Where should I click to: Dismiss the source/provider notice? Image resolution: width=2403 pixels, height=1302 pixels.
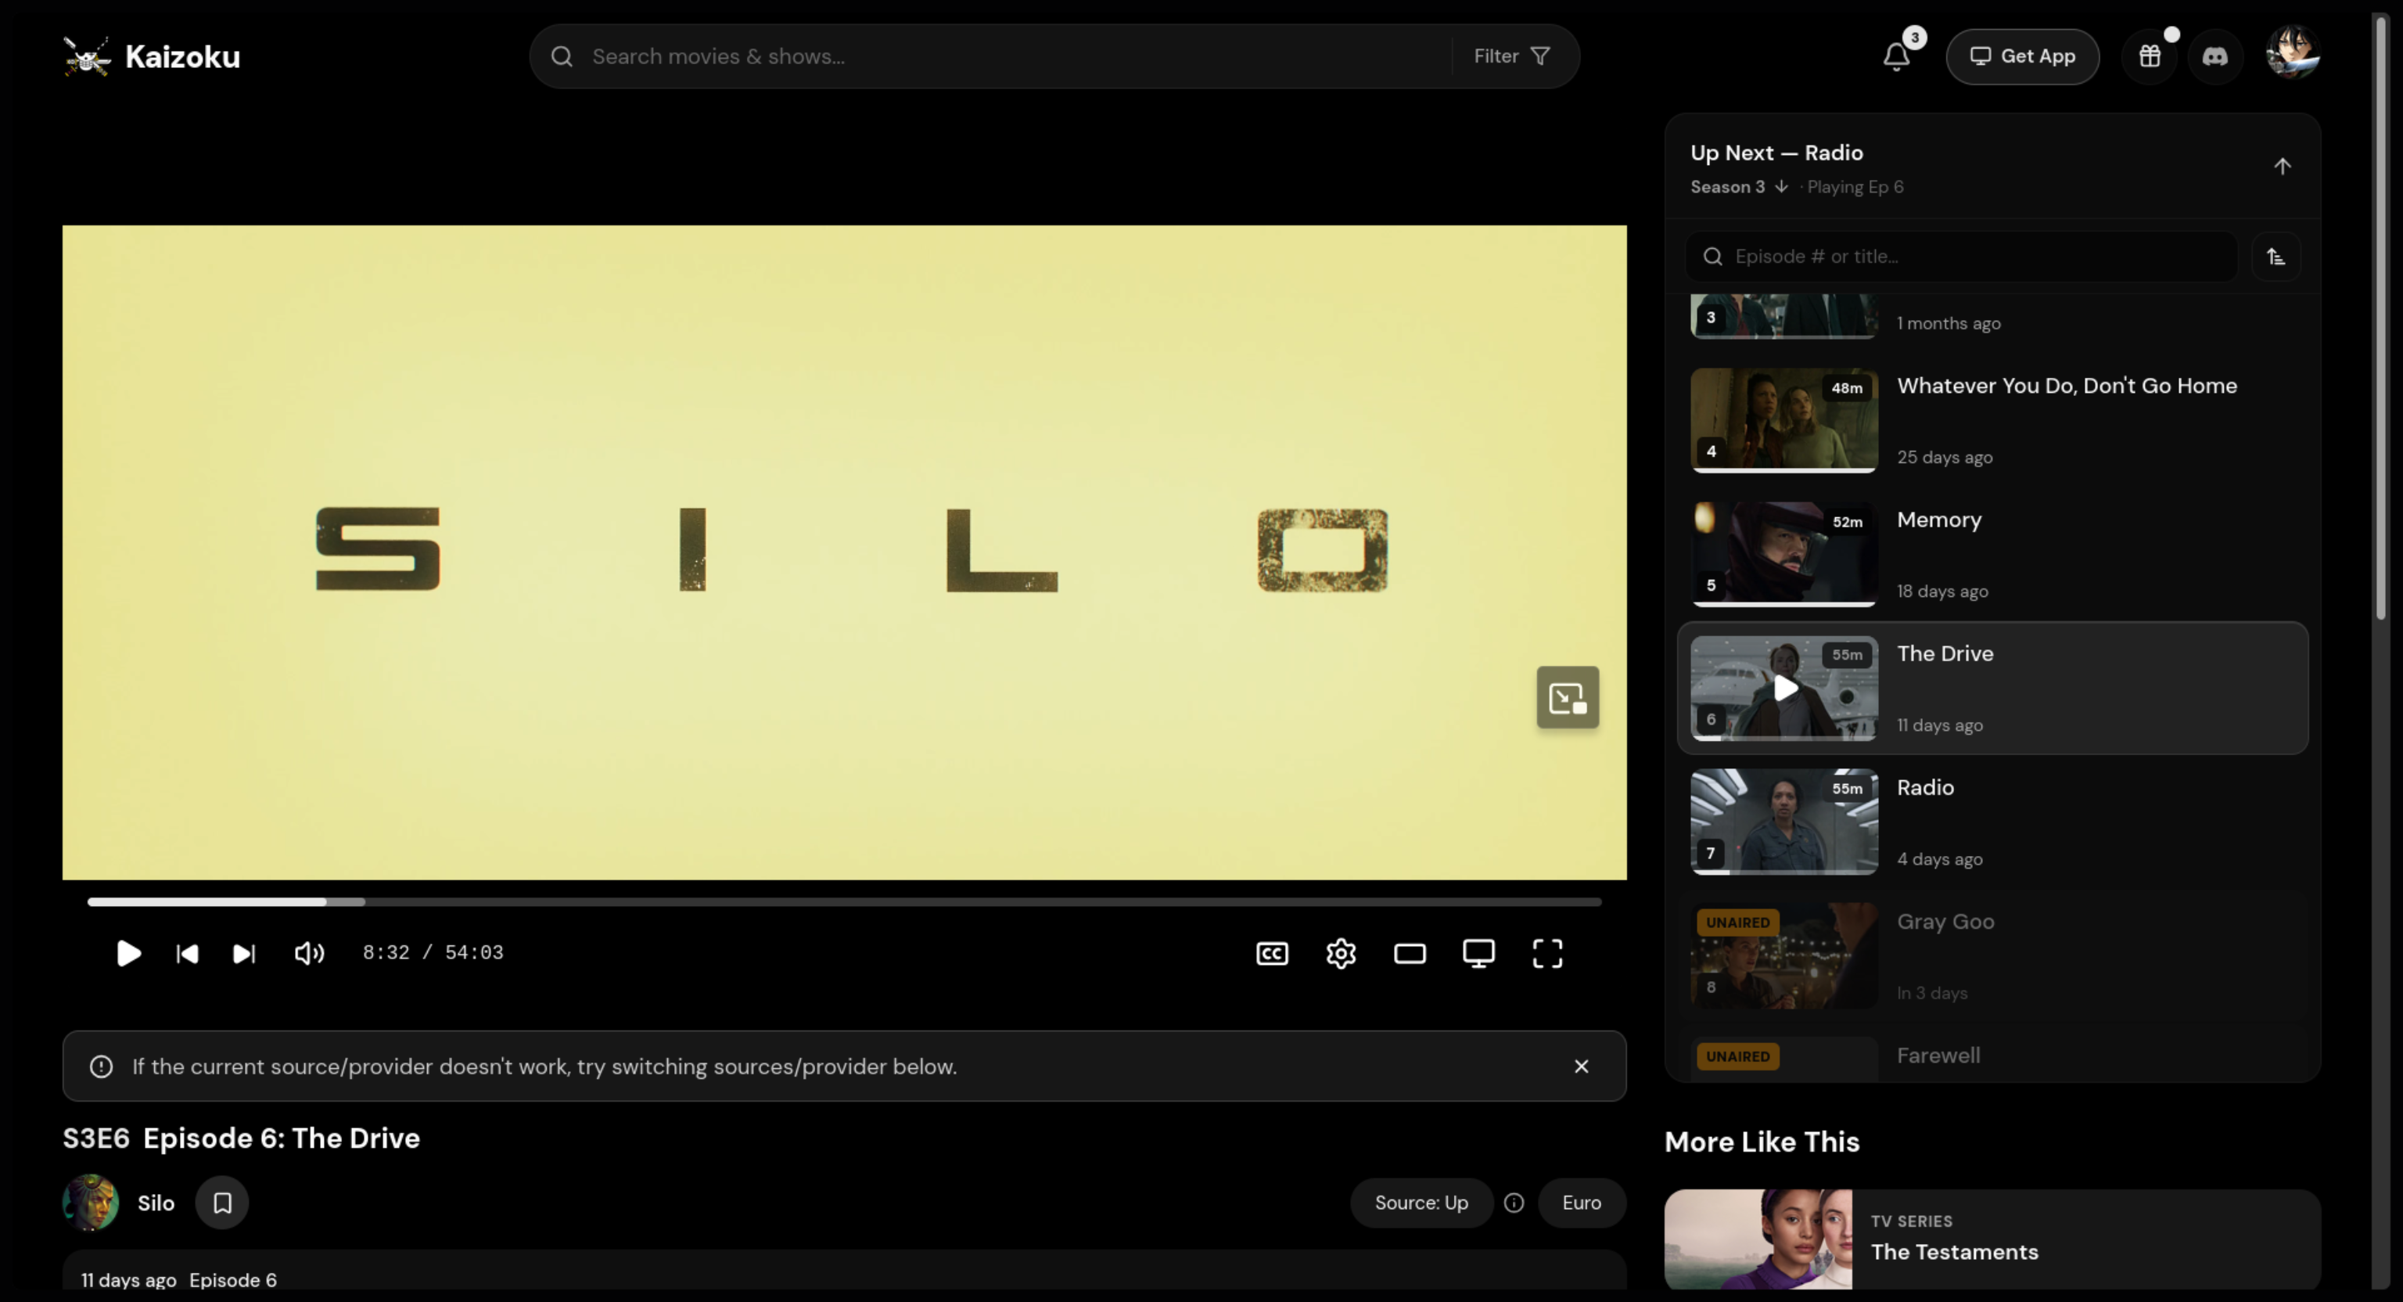pyautogui.click(x=1581, y=1066)
